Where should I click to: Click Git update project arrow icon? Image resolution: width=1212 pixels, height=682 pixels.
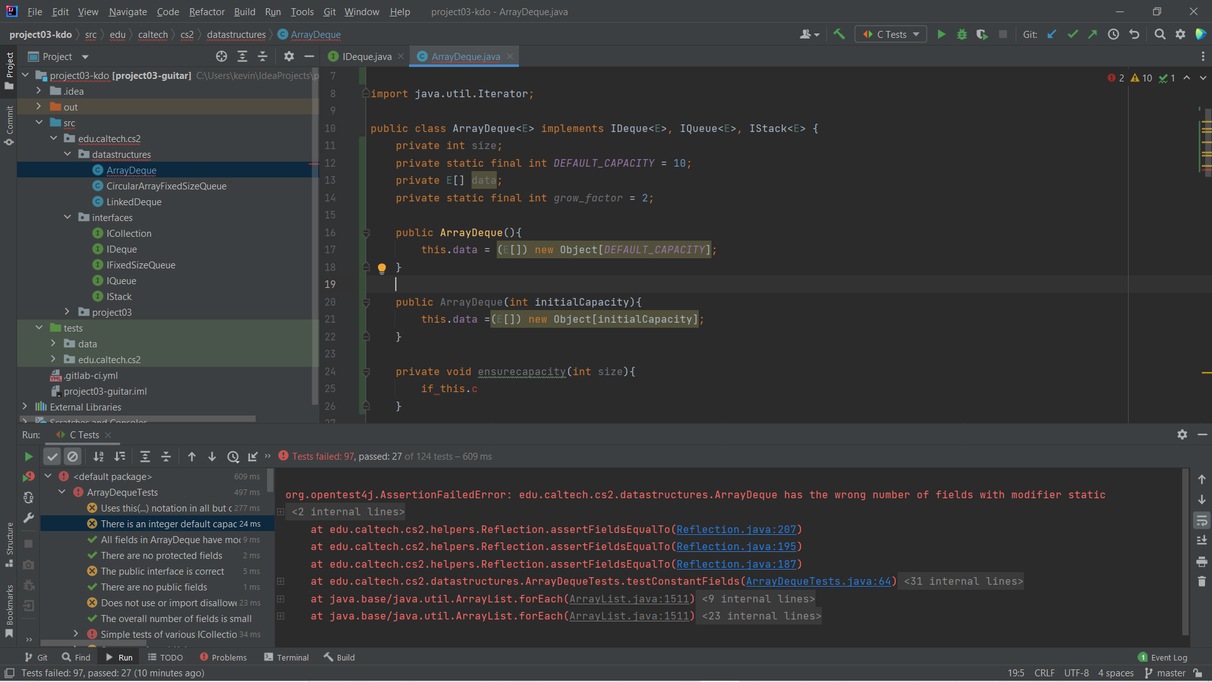tap(1052, 35)
